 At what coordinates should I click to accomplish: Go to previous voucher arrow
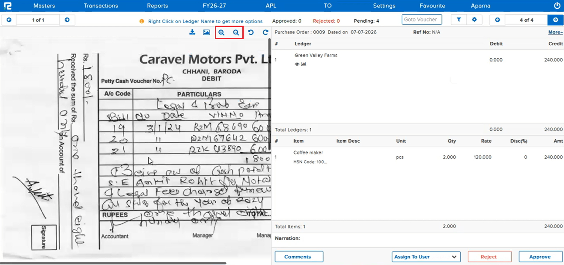coord(497,20)
